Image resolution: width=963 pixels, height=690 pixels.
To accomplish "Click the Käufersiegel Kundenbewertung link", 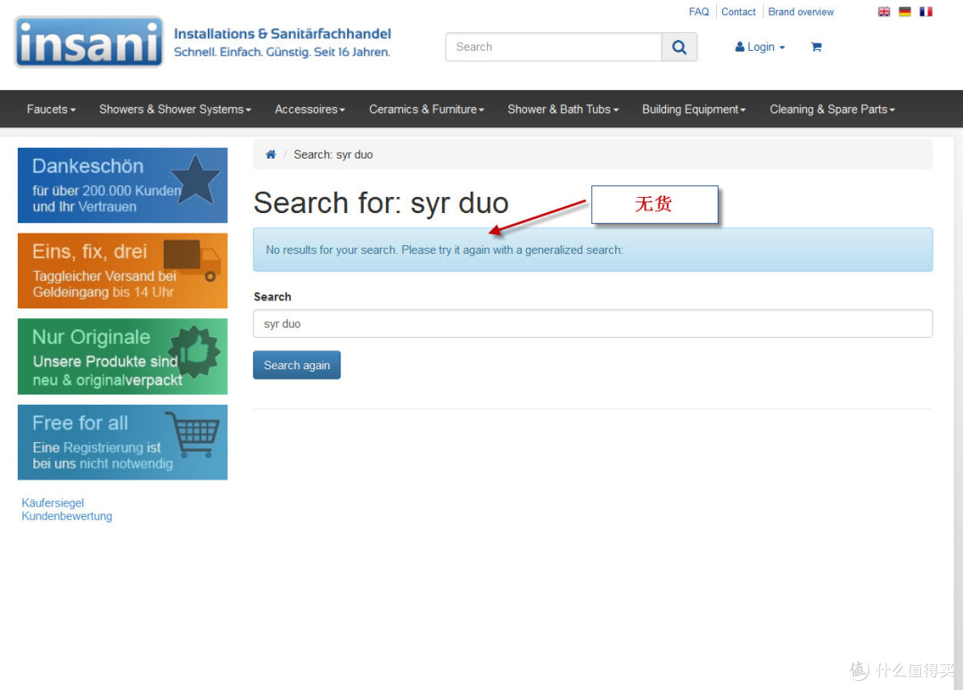I will (x=67, y=510).
